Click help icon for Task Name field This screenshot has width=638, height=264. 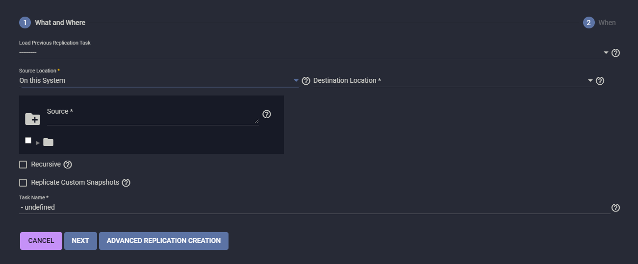coord(616,208)
